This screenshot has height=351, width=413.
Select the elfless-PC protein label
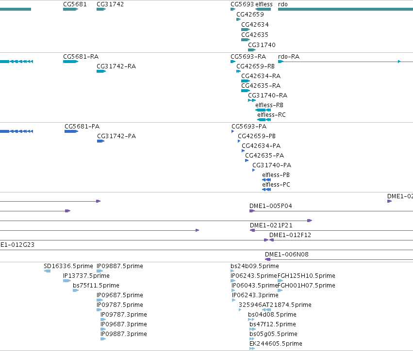coord(276,185)
